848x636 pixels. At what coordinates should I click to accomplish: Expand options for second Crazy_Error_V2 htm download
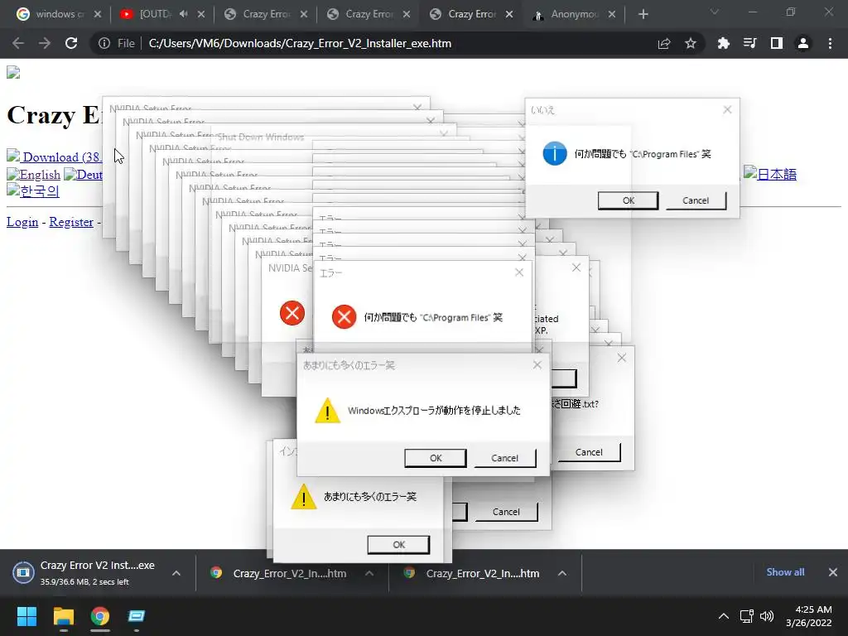click(x=562, y=573)
